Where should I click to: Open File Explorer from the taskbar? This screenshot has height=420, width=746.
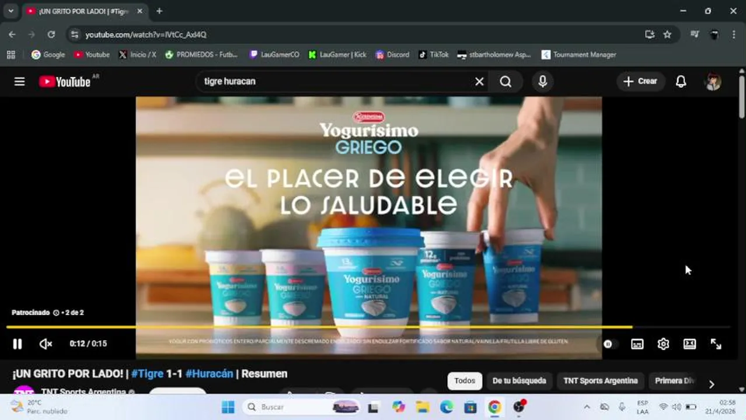[423, 407]
